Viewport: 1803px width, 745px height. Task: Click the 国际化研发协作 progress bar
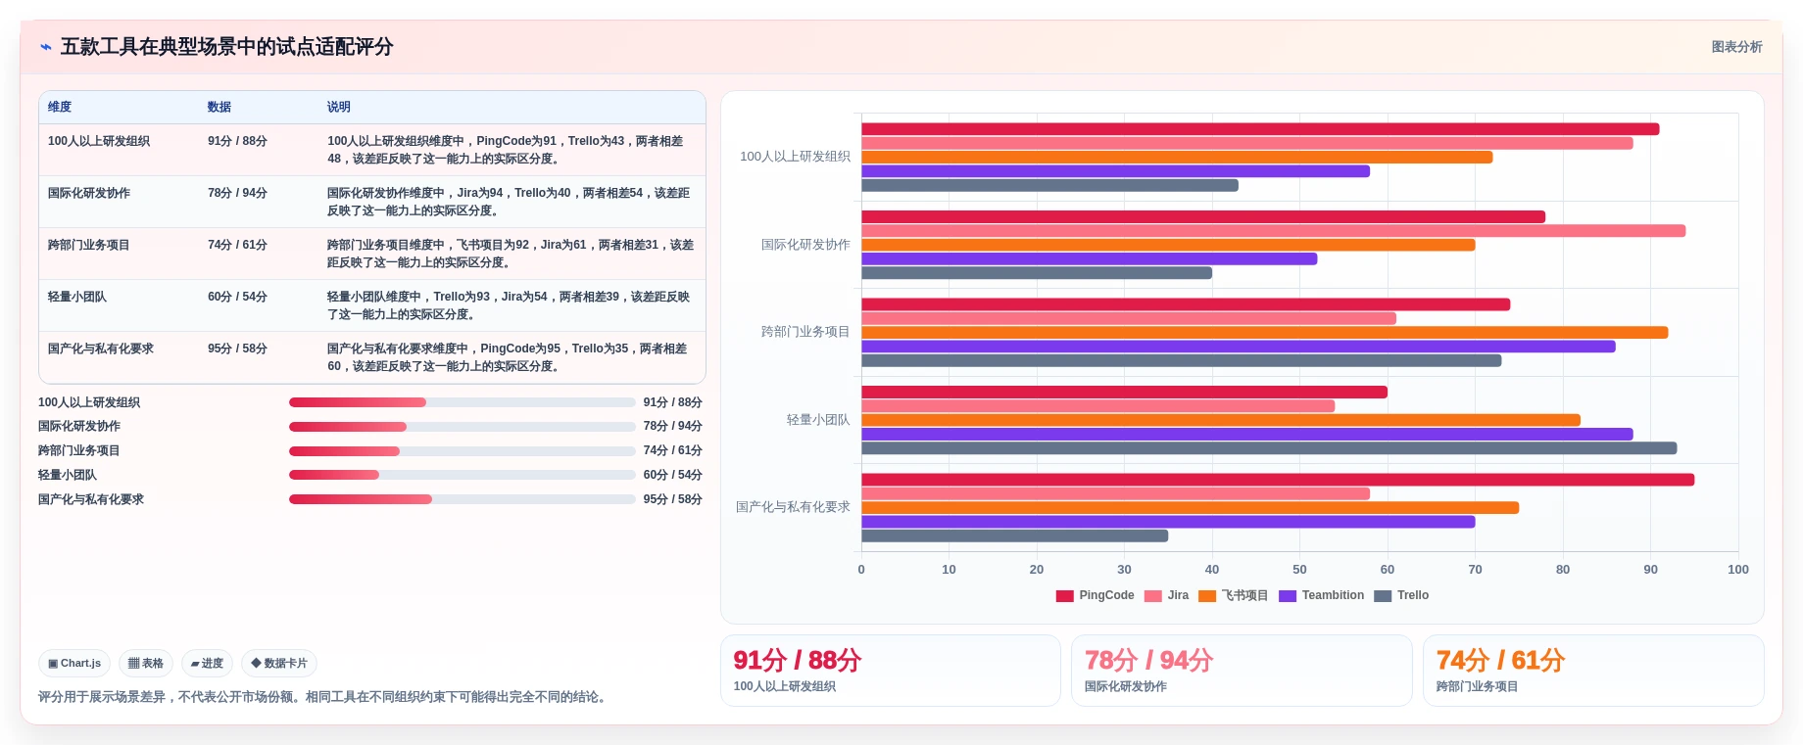463,427
